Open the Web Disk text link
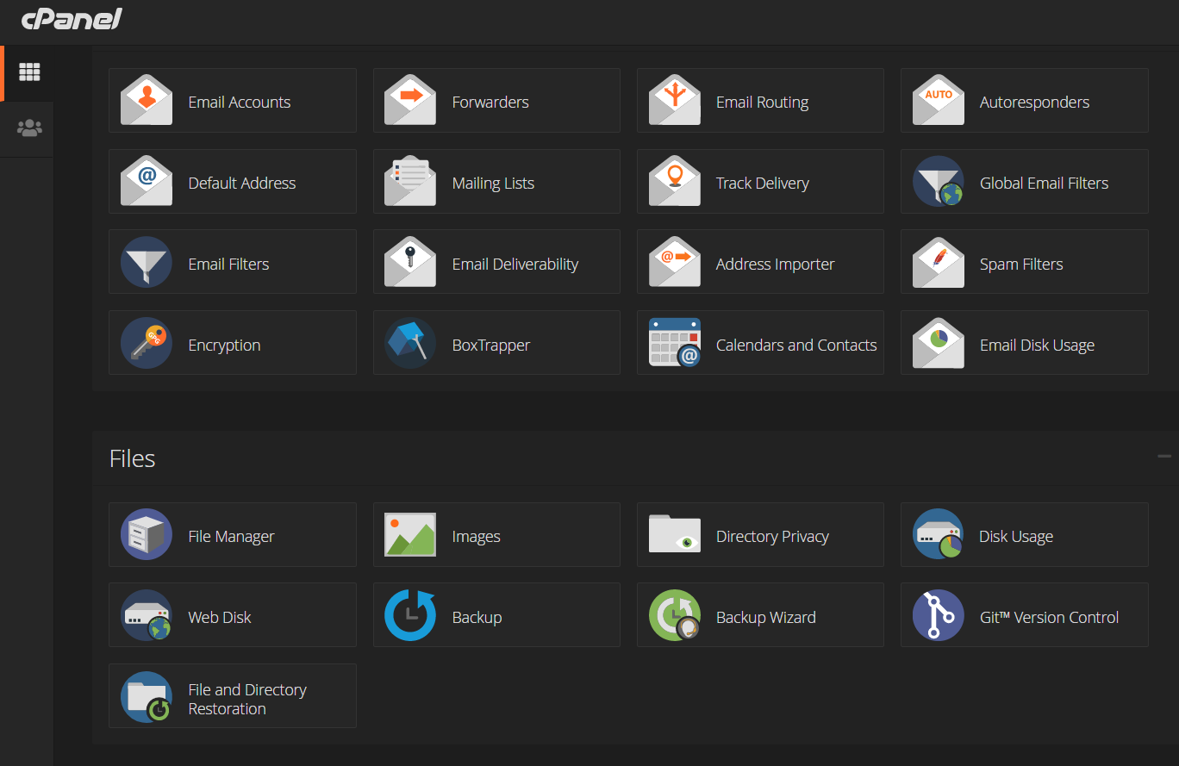The width and height of the screenshot is (1179, 766). 220,617
